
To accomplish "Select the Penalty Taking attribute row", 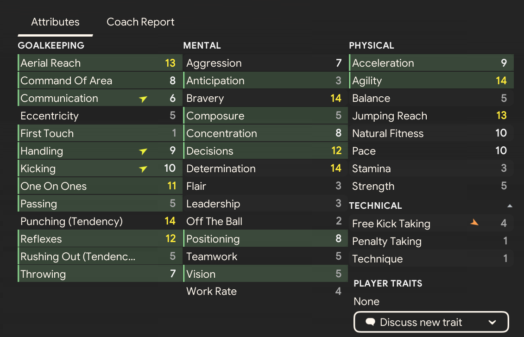I will click(x=430, y=241).
